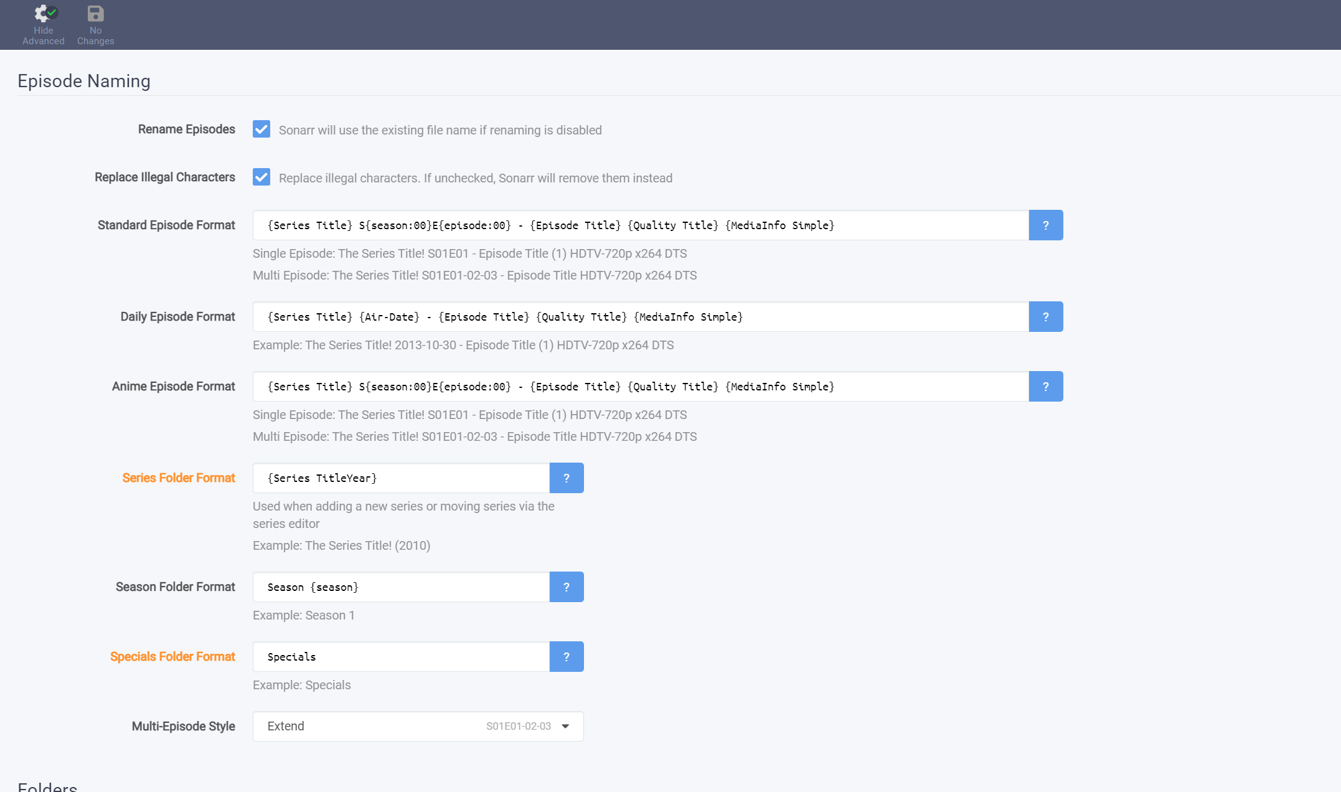Click inside the Standard Episode Format box
1341x792 pixels.
click(623, 225)
